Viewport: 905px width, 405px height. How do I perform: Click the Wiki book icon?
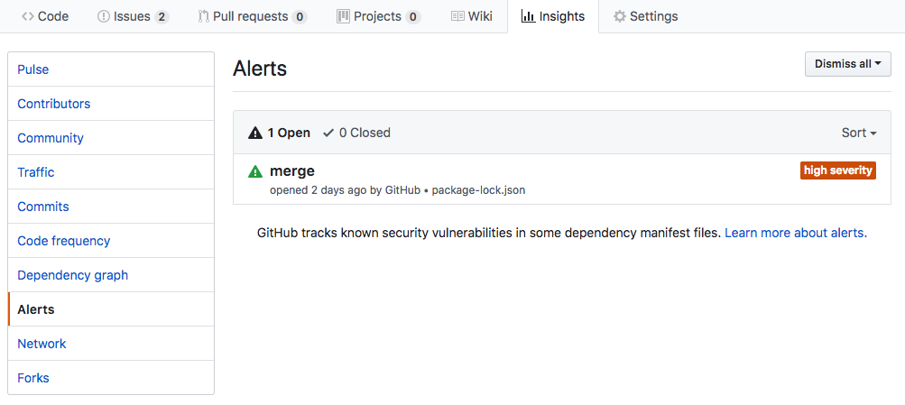tap(457, 16)
